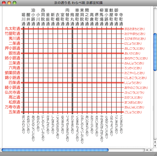Click the 堀川通 column header
157x156 pixels.
(x=23, y=19)
